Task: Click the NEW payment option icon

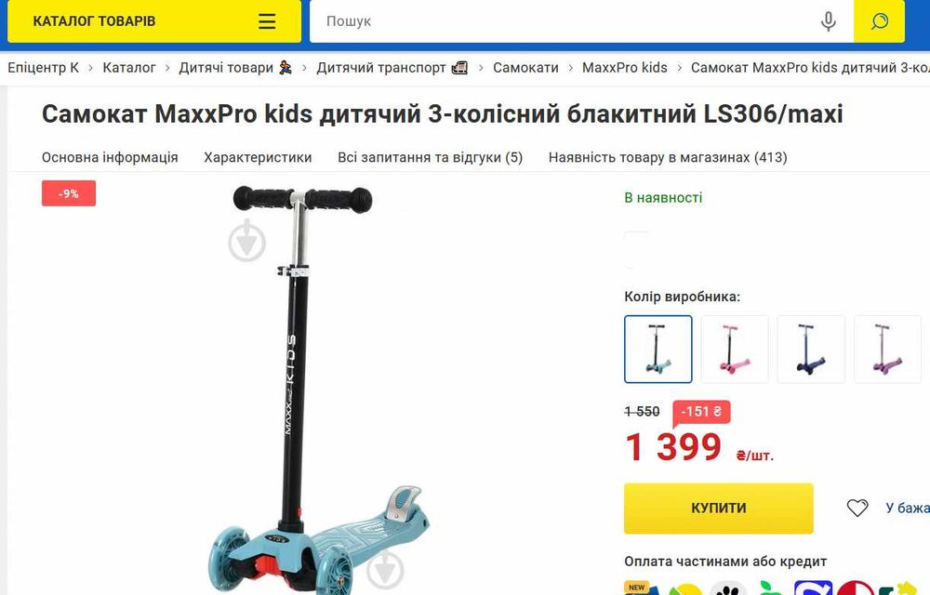Action: [639, 588]
